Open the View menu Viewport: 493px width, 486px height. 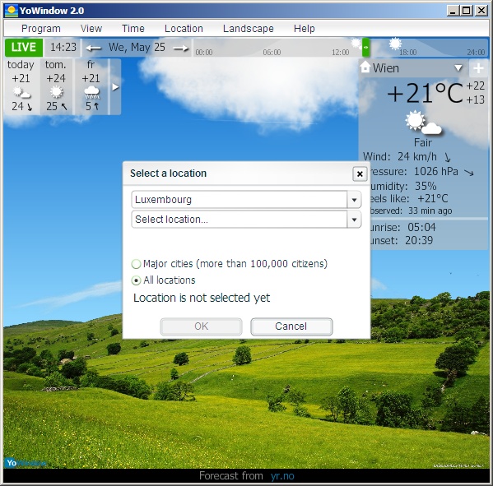[x=91, y=29]
